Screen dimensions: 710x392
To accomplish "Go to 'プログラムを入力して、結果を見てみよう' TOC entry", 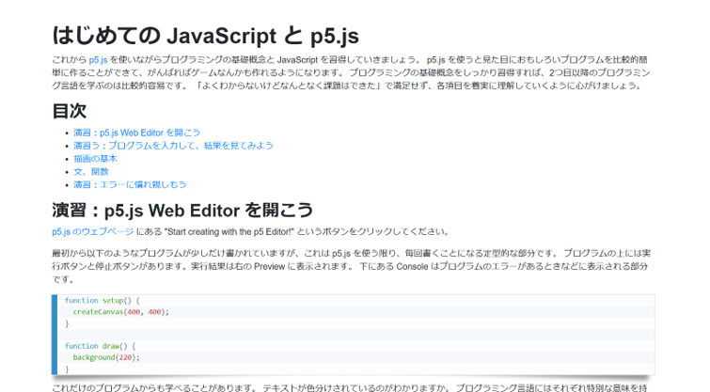I will click(173, 146).
